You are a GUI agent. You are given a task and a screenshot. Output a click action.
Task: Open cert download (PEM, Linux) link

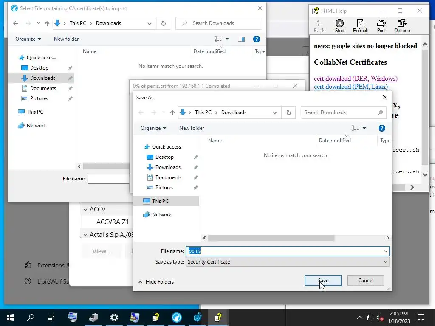350,87
